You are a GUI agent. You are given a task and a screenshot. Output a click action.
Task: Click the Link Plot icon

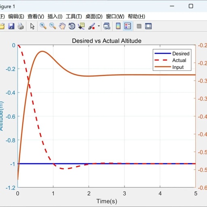pos(107,26)
